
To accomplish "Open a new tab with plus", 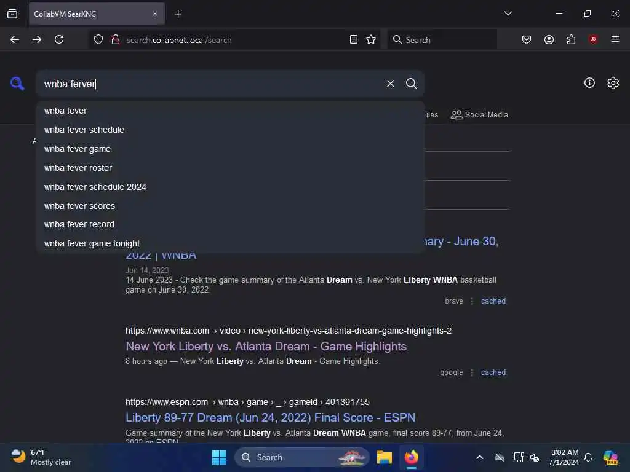I will [x=178, y=14].
